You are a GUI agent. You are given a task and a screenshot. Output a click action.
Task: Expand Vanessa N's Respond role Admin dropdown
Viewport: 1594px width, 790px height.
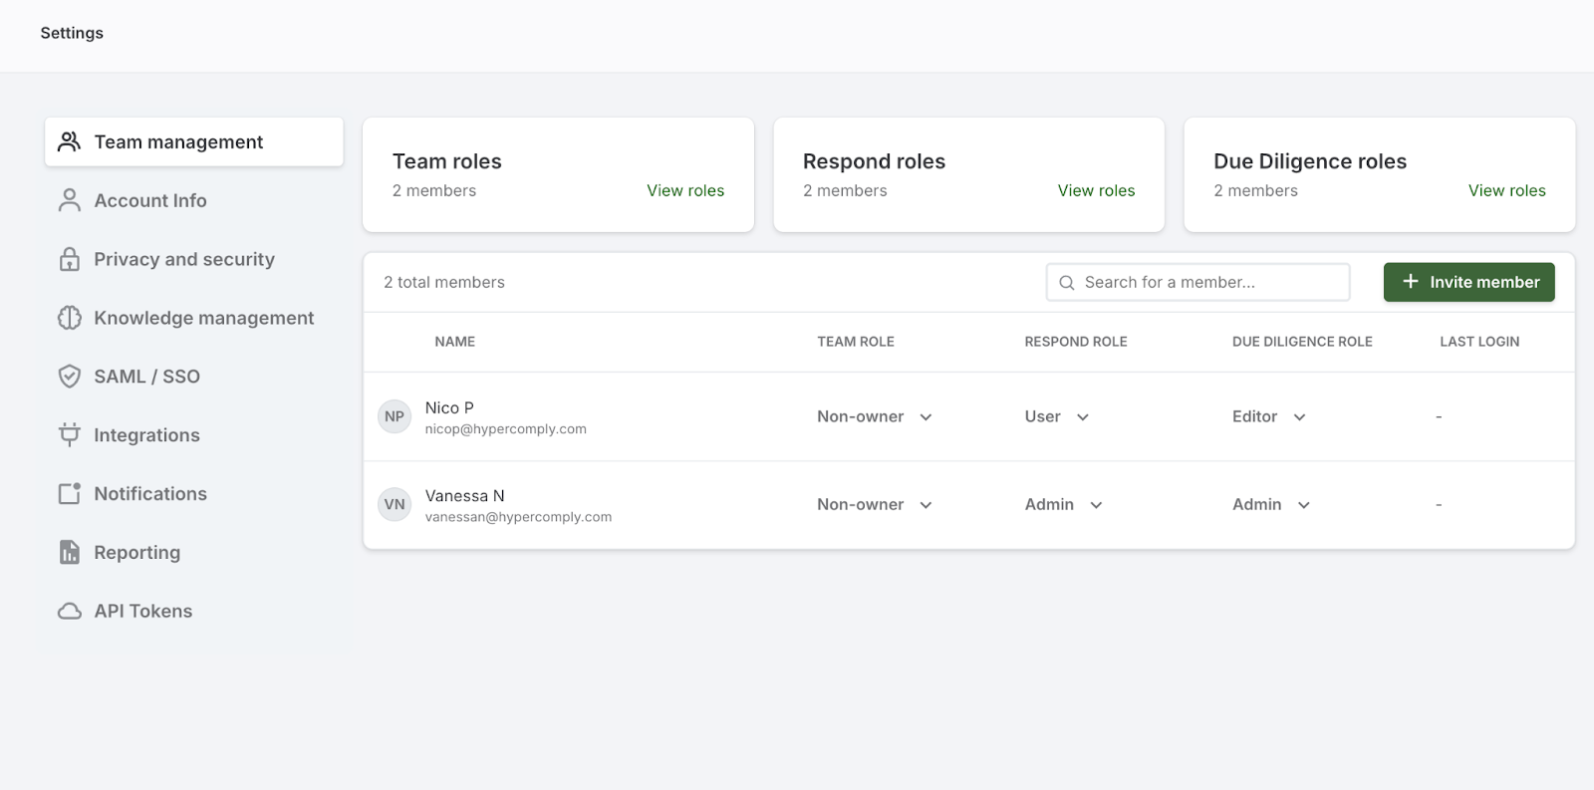point(1064,504)
